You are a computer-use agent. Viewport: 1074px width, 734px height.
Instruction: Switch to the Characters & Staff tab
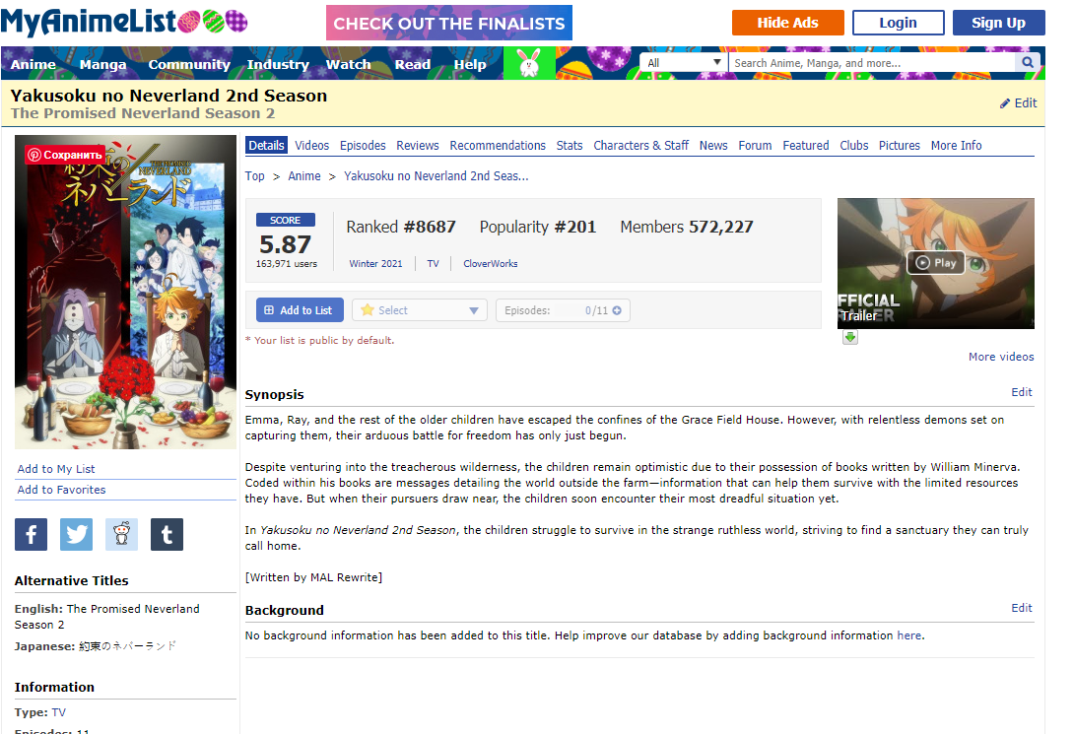point(640,145)
